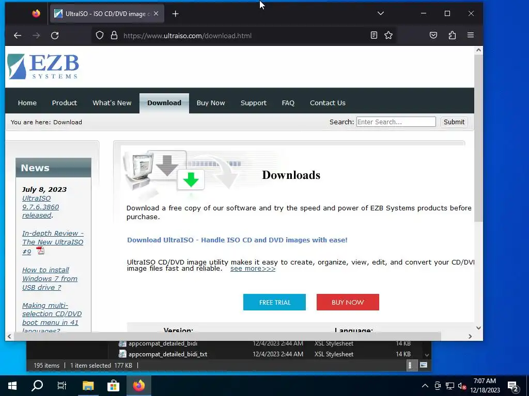The width and height of the screenshot is (529, 396).
Task: Reload the current page
Action: click(55, 36)
